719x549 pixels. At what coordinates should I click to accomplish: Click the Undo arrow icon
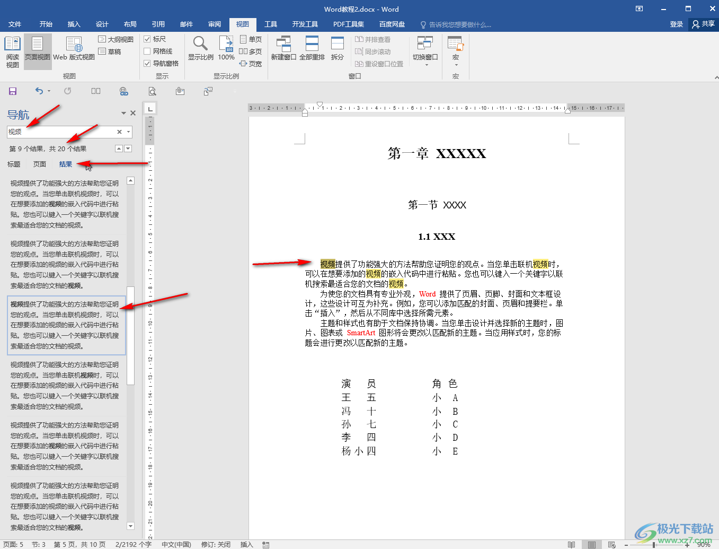[x=39, y=91]
